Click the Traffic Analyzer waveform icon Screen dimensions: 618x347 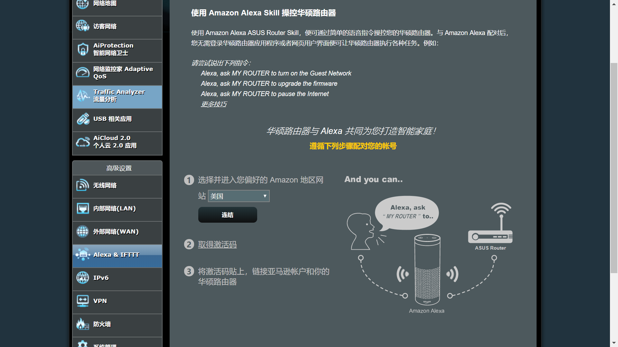pyautogui.click(x=83, y=95)
